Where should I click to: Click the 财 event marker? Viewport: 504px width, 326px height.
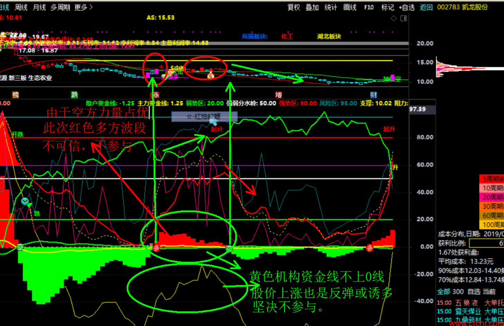[x=373, y=95]
